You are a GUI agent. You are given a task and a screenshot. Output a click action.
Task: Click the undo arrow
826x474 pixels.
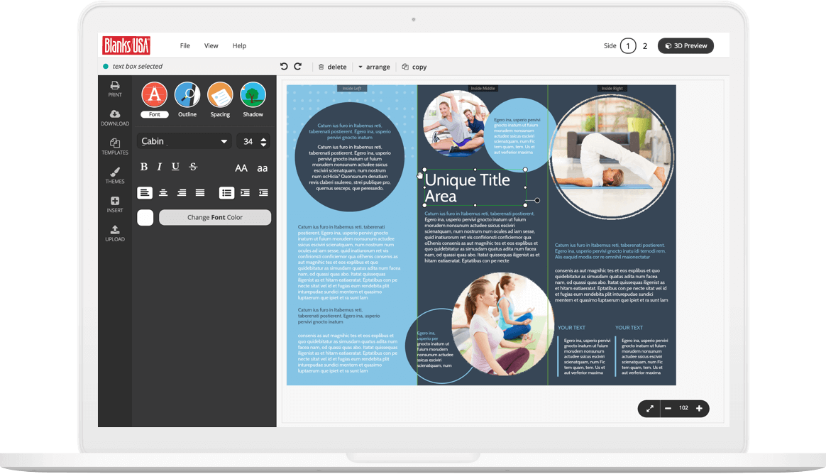[284, 67]
